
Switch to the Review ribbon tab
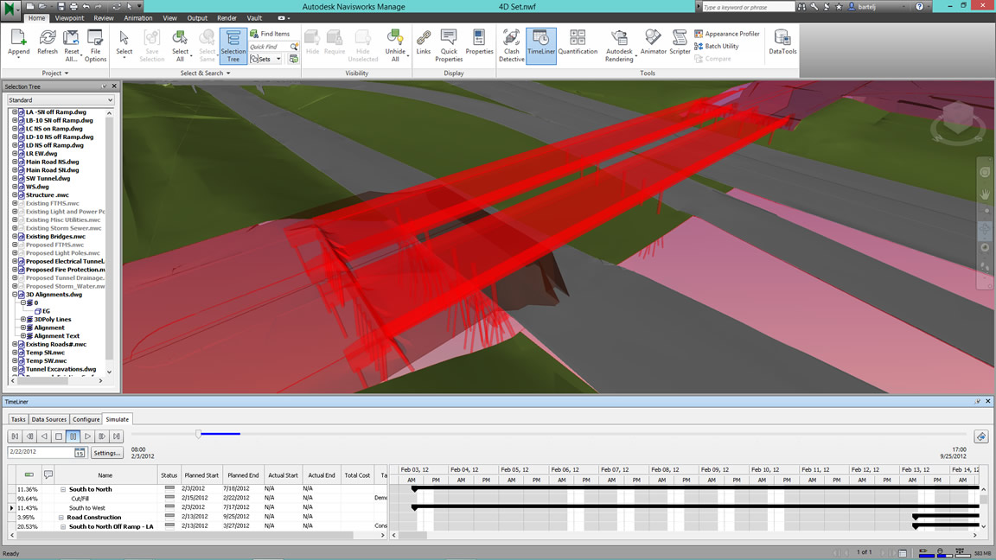click(104, 18)
